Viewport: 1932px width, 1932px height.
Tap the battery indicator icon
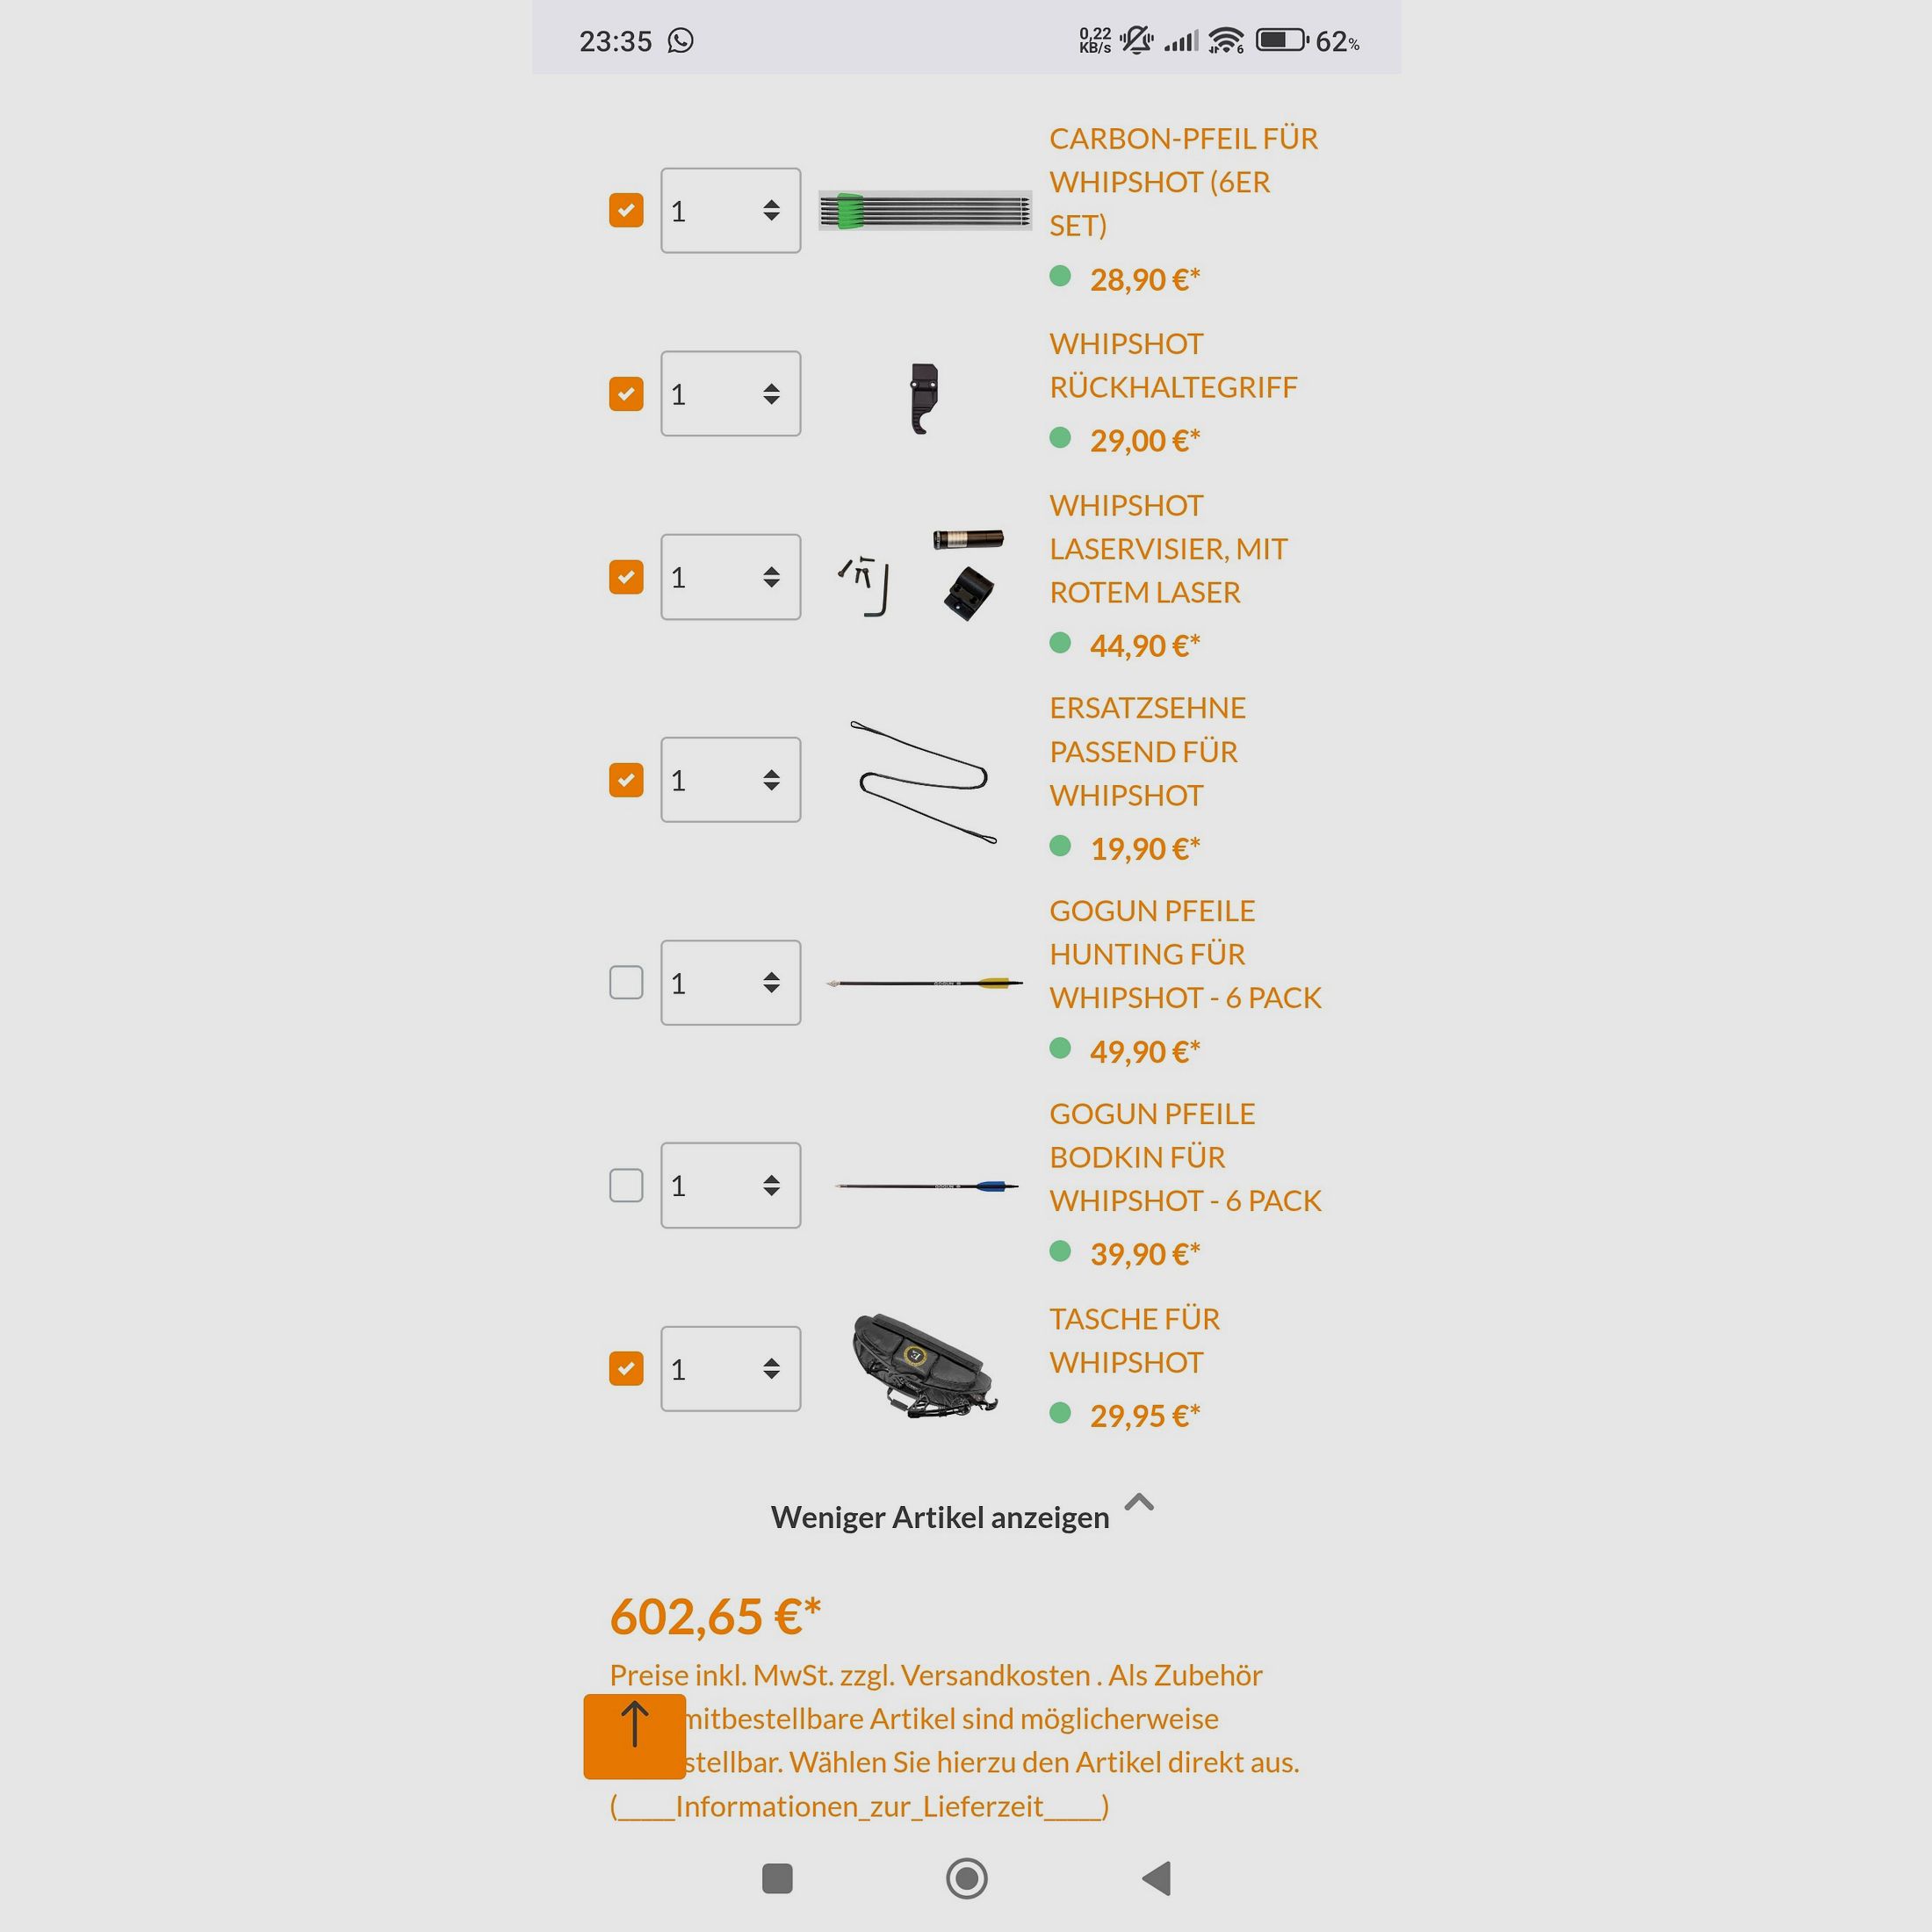[x=1282, y=41]
